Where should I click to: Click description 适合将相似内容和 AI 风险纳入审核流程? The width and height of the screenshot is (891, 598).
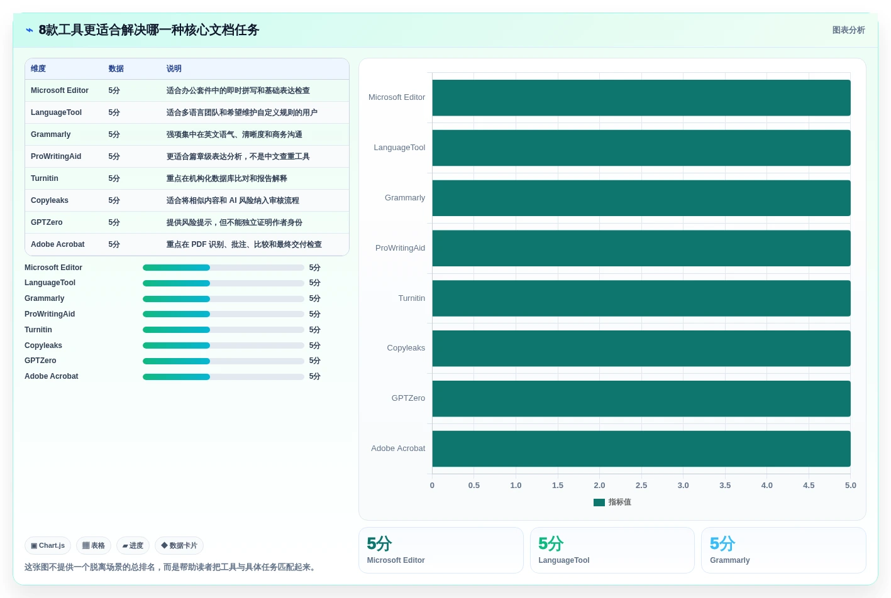click(233, 200)
